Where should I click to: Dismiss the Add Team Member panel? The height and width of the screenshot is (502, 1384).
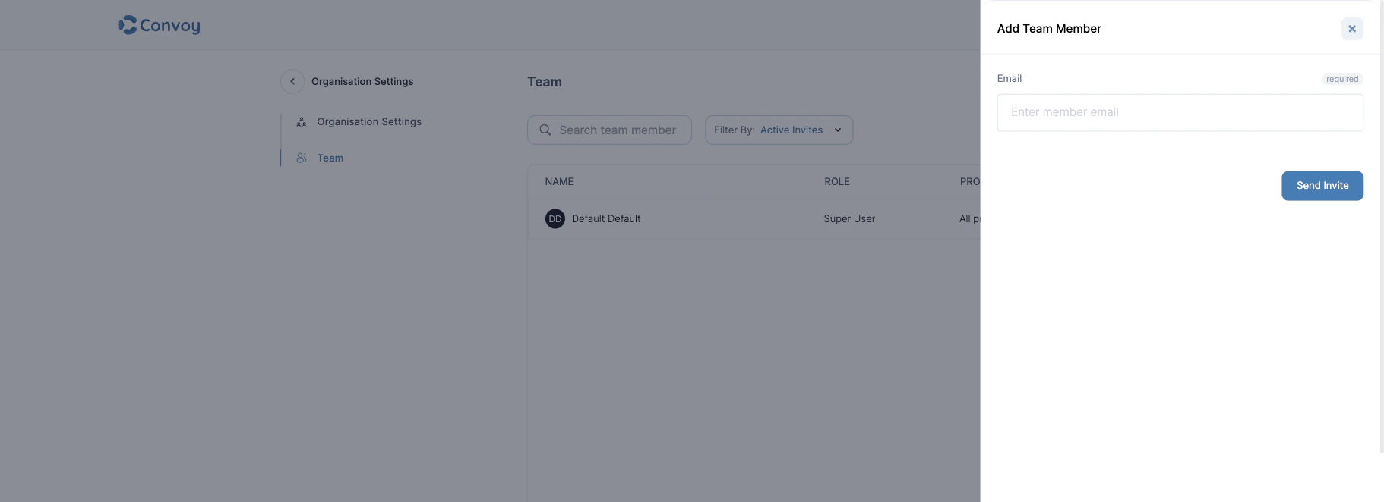pos(1351,28)
